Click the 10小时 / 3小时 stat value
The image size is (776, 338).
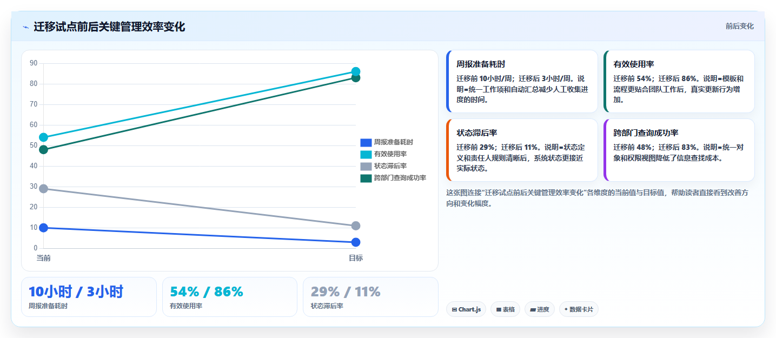tap(76, 292)
